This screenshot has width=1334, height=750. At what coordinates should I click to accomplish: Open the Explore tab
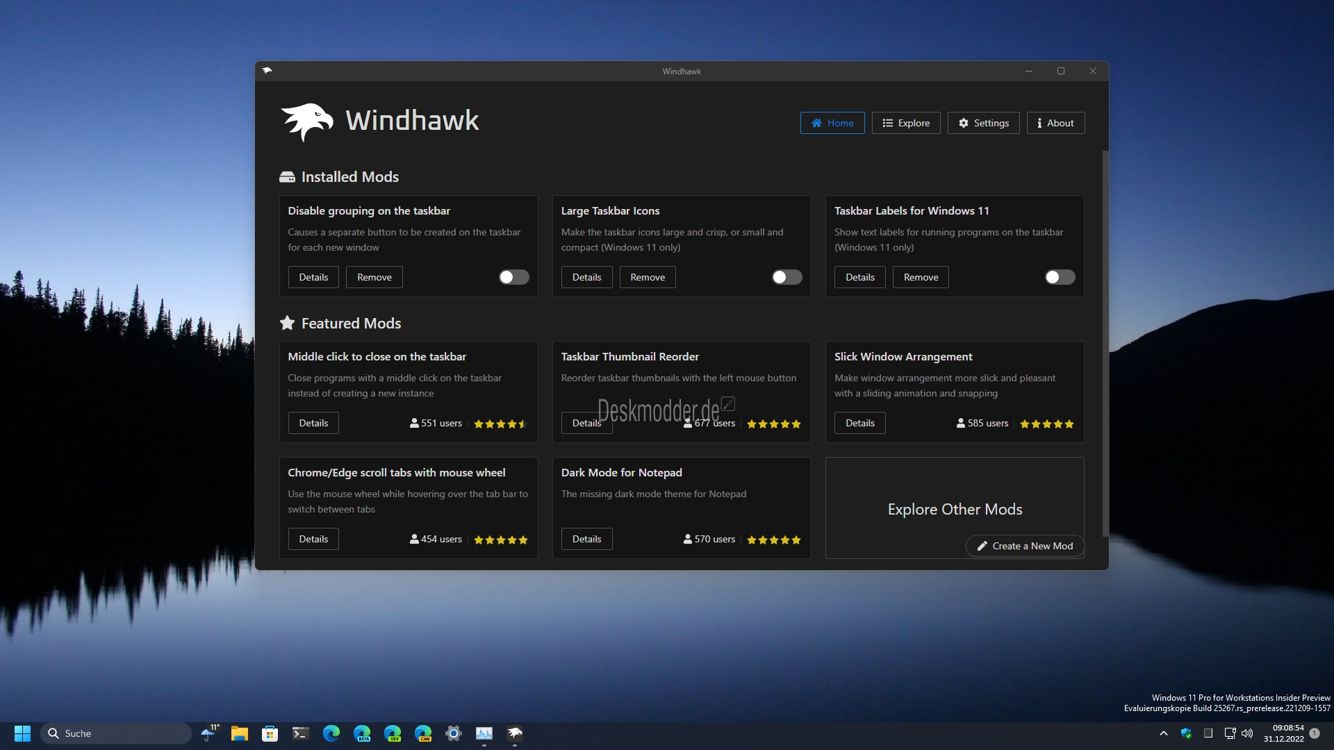pyautogui.click(x=905, y=123)
